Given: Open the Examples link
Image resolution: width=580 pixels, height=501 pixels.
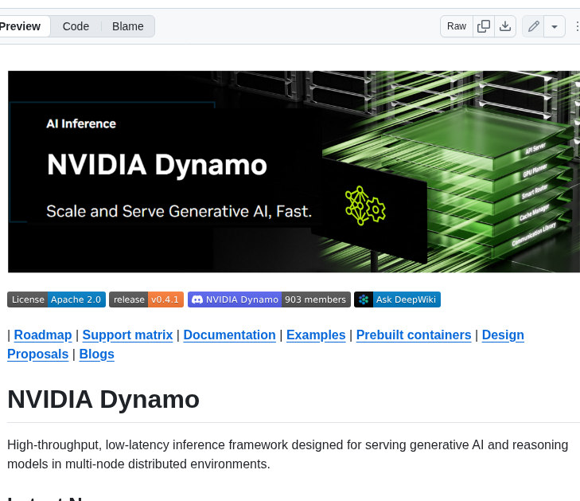Looking at the screenshot, I should coord(316,335).
